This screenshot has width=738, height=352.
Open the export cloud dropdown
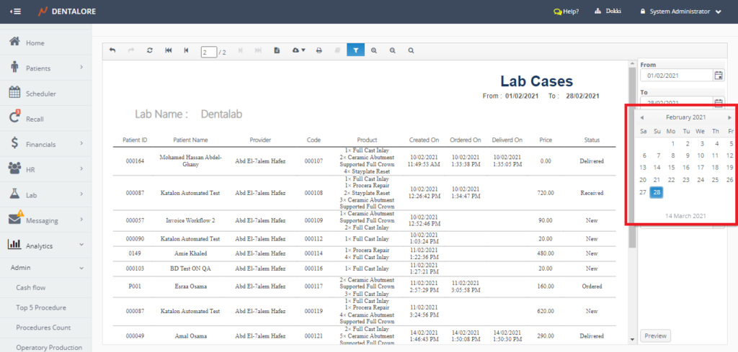point(298,50)
